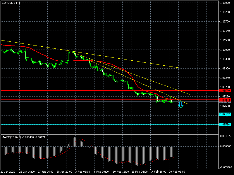Click the 0.001872 MACD scale value
The image size is (234, 175).
225,136
